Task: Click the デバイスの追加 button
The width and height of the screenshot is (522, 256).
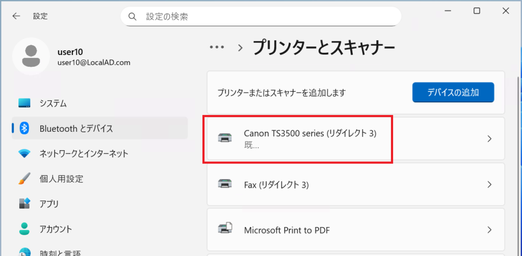Action: [x=453, y=93]
